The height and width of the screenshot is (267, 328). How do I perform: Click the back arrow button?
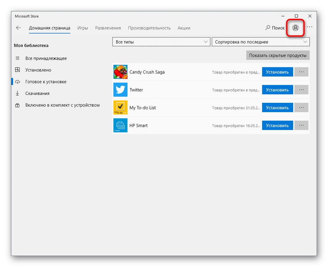click(x=18, y=28)
